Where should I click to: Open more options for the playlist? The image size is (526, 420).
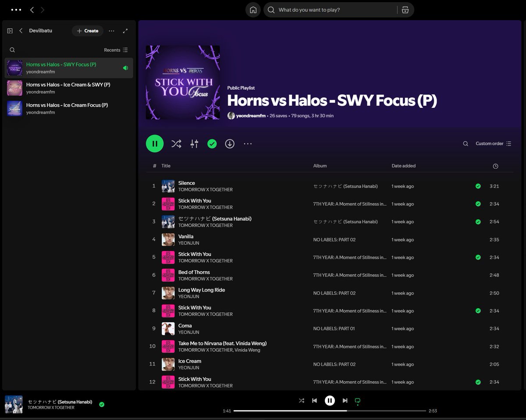248,143
